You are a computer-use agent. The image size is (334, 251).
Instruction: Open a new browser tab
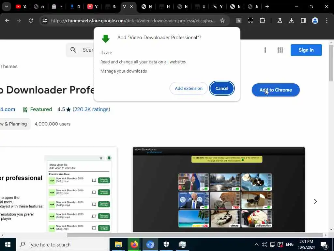click(x=267, y=7)
